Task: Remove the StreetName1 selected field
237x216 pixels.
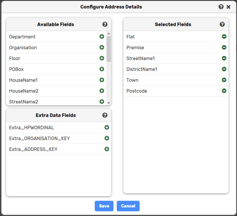Action: coord(224,58)
